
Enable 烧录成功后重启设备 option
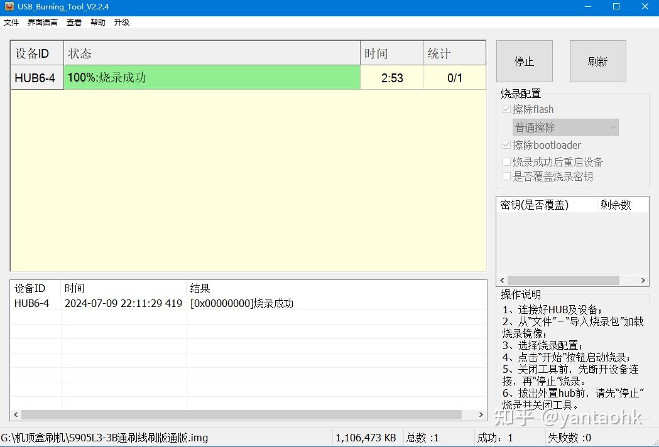coord(506,161)
